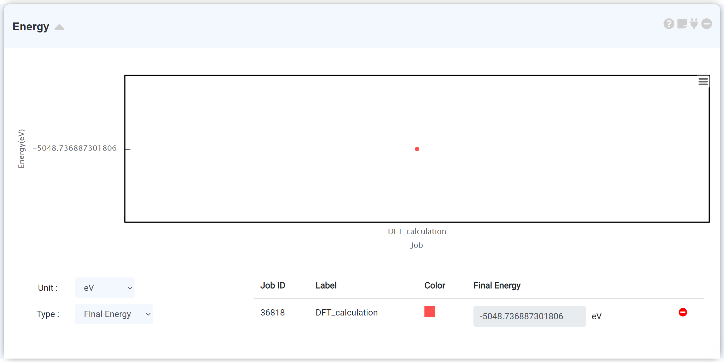Click job ID 36818 in the table
This screenshot has width=724, height=362.
(x=272, y=312)
